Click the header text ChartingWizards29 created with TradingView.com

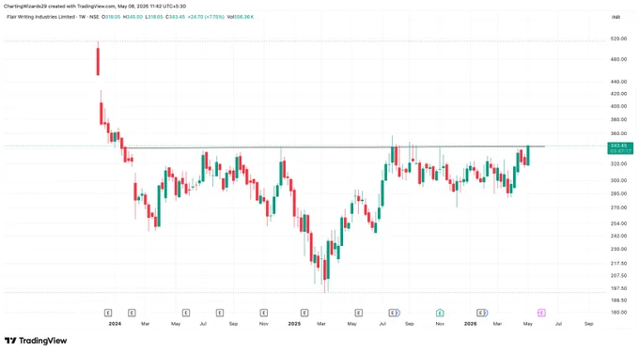(60, 7)
